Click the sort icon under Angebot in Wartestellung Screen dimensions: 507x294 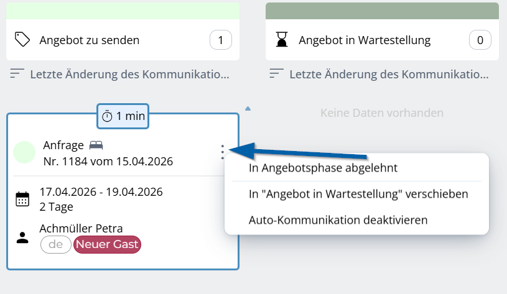coord(276,75)
